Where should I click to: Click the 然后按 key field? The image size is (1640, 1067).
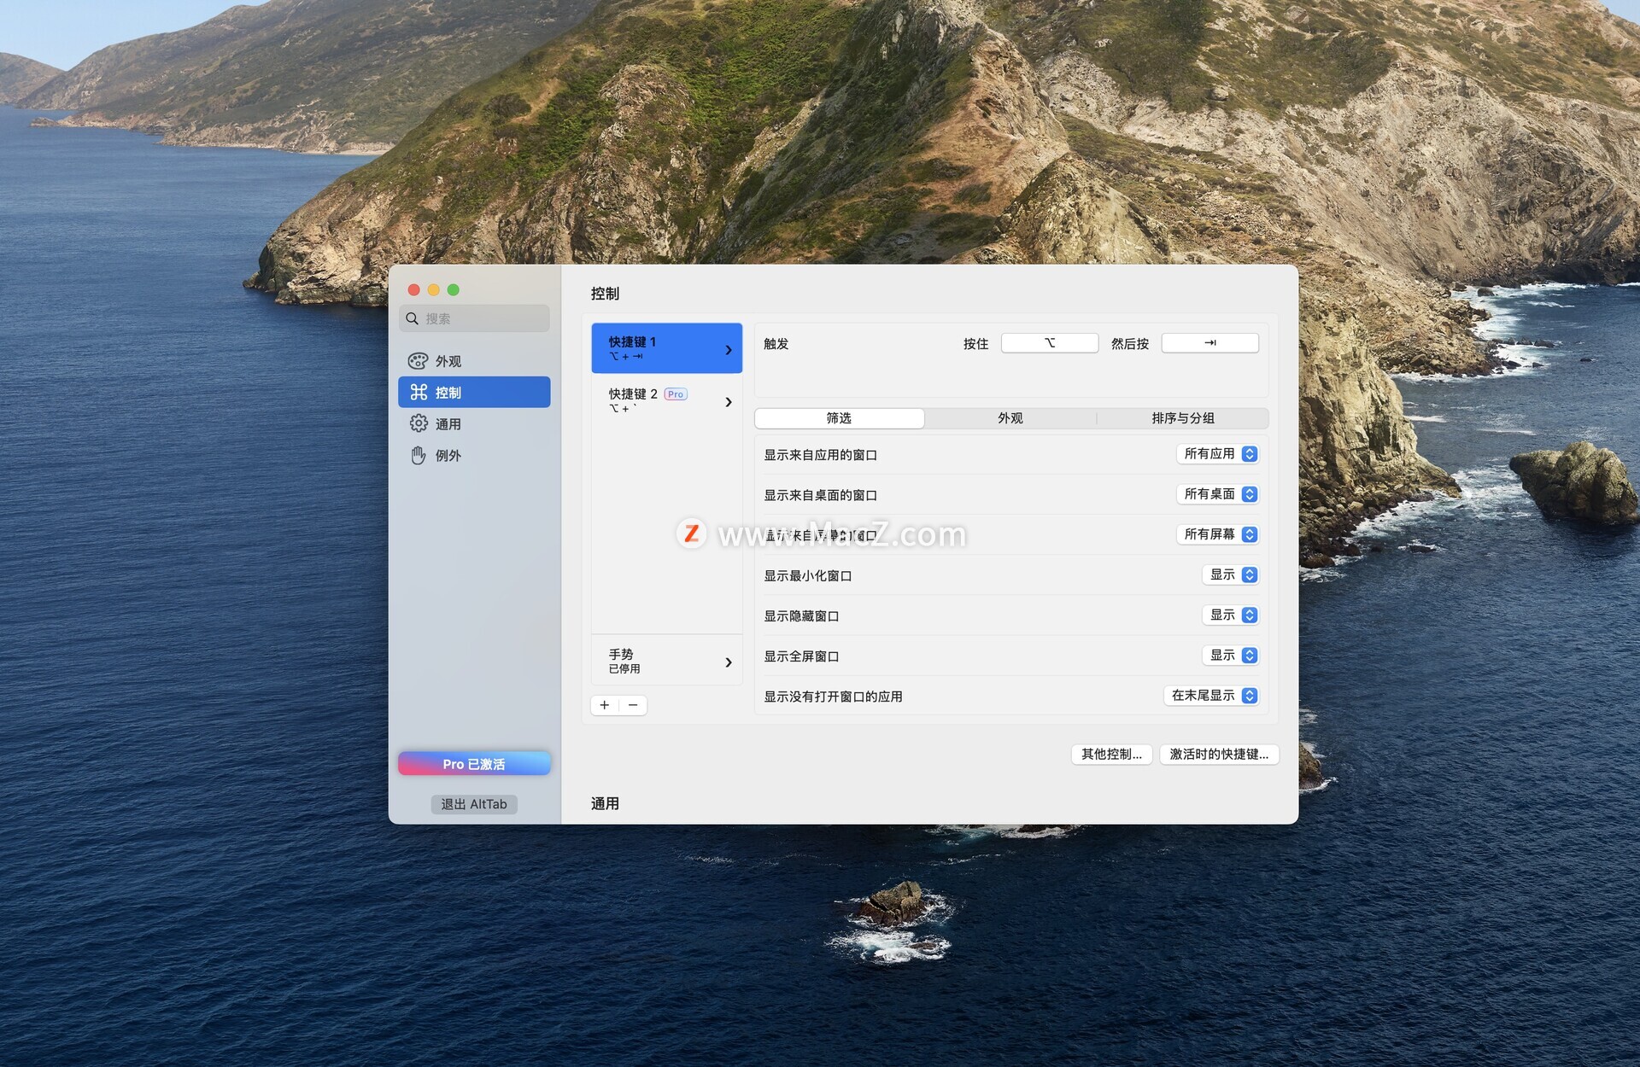coord(1209,343)
